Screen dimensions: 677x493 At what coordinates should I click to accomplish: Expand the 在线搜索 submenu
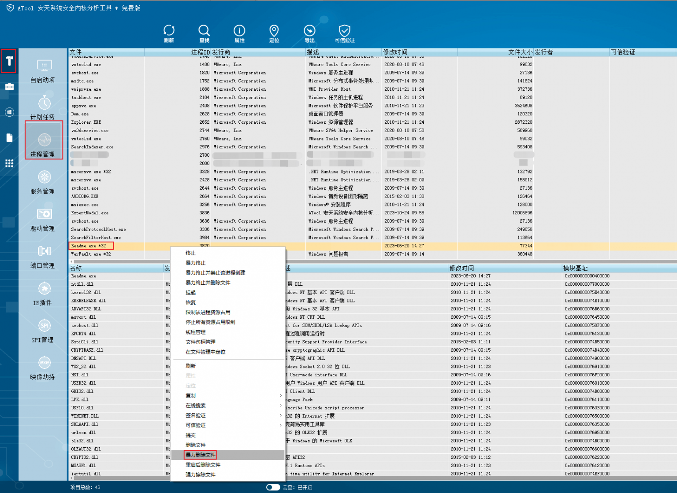(196, 405)
